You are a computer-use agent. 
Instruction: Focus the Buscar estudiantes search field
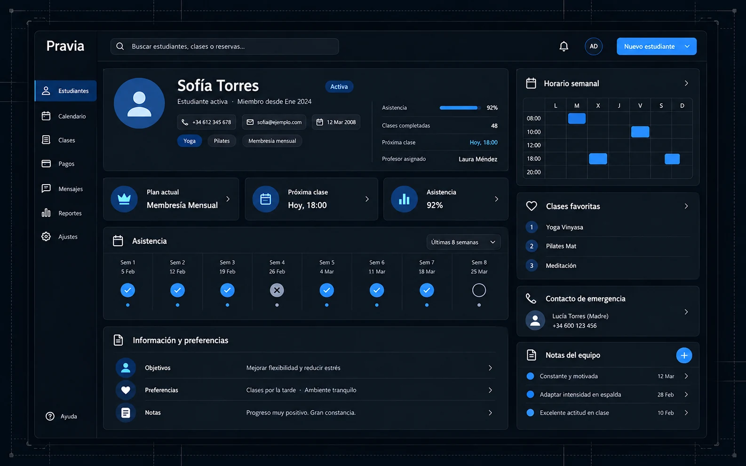tap(225, 46)
